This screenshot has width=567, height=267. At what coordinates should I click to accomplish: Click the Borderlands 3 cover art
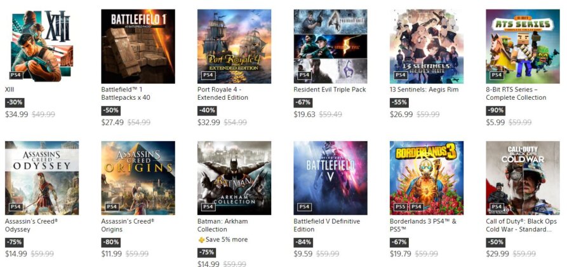point(427,178)
